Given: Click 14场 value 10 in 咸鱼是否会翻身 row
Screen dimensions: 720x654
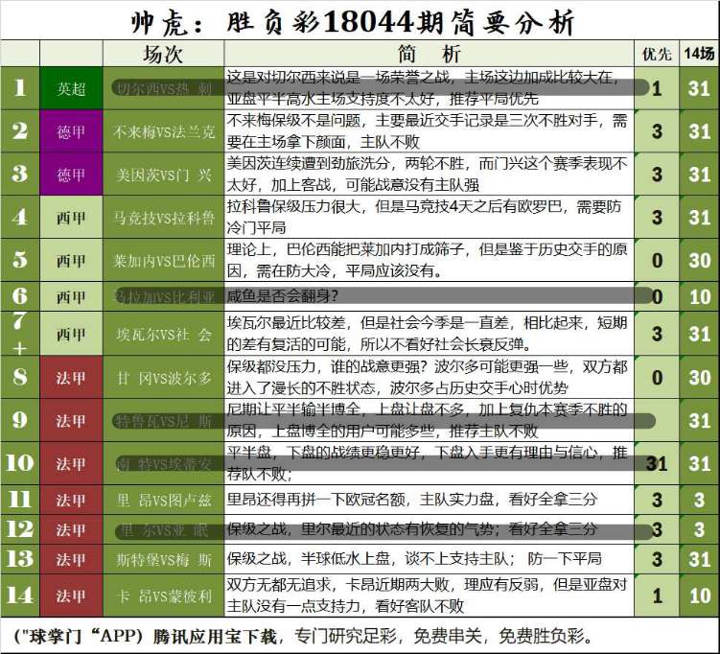Looking at the screenshot, I should tap(699, 296).
